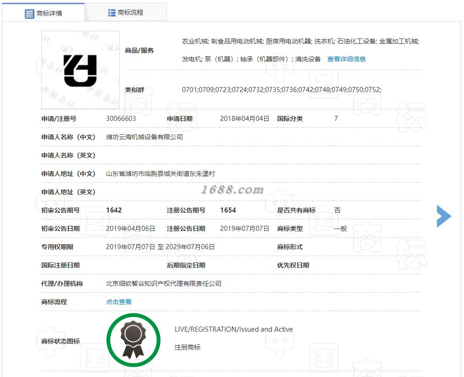This screenshot has height=377, width=464.
Task: Select applicant address 山东省潍坊市临朐县城关街道东朱堡村
Action: coord(160,174)
